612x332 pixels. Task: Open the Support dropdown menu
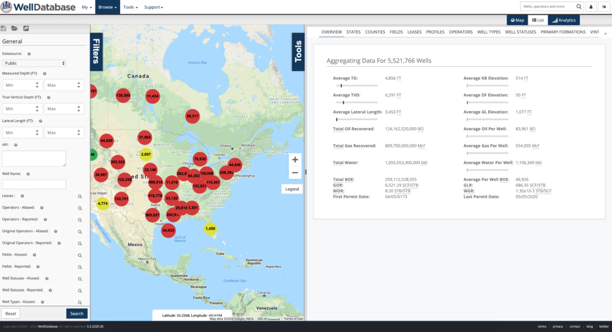coord(155,7)
